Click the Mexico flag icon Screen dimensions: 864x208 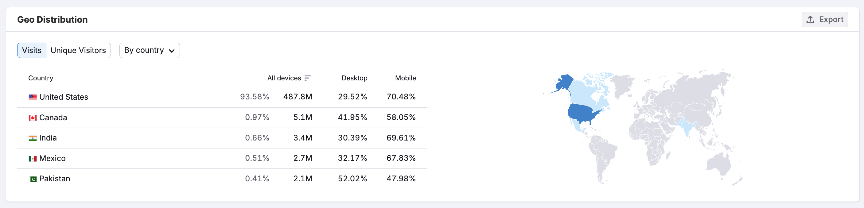33,159
